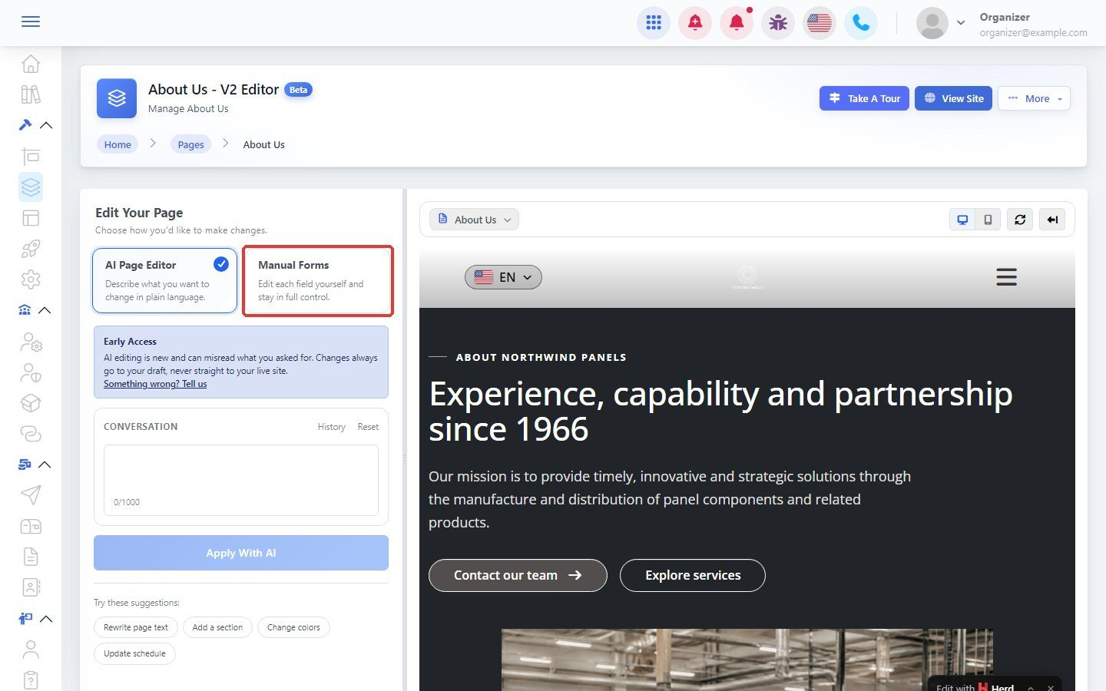Image resolution: width=1106 pixels, height=691 pixels.
Task: Click the US flag language icon in header
Action: (x=820, y=23)
